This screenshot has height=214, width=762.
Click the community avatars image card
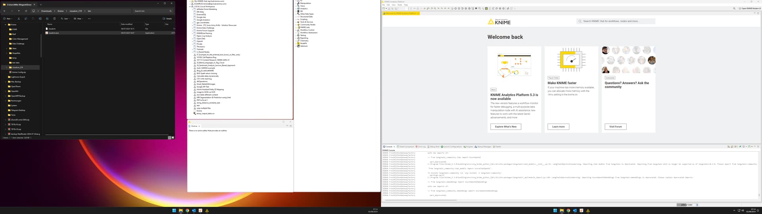click(628, 60)
